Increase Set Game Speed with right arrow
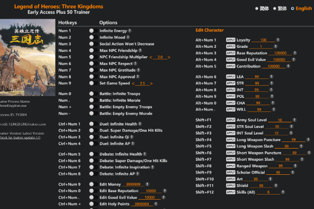 152,83
